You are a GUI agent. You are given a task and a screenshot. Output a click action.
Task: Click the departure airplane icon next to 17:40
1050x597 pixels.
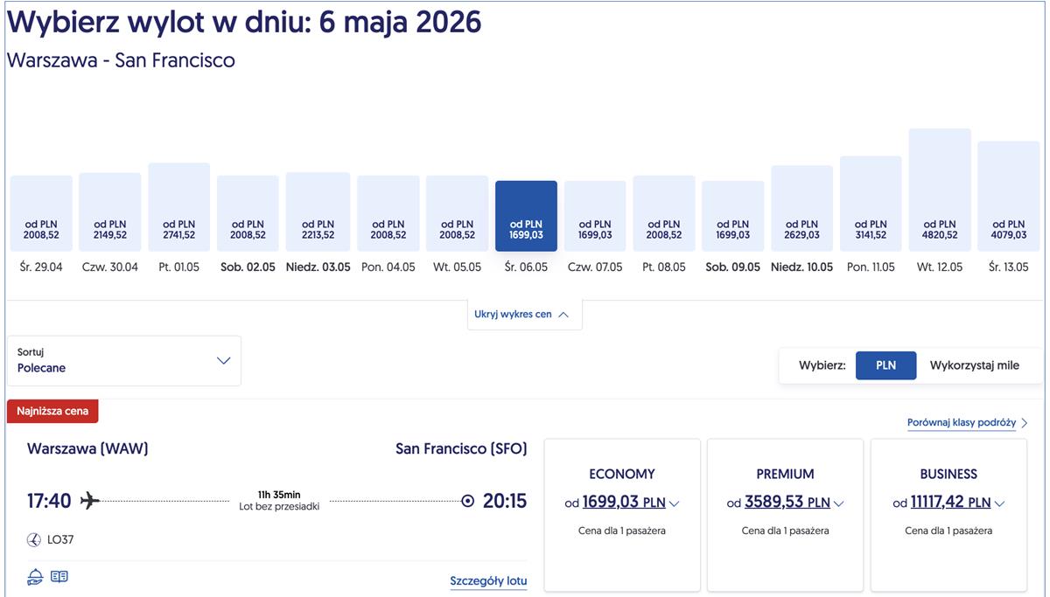point(90,501)
